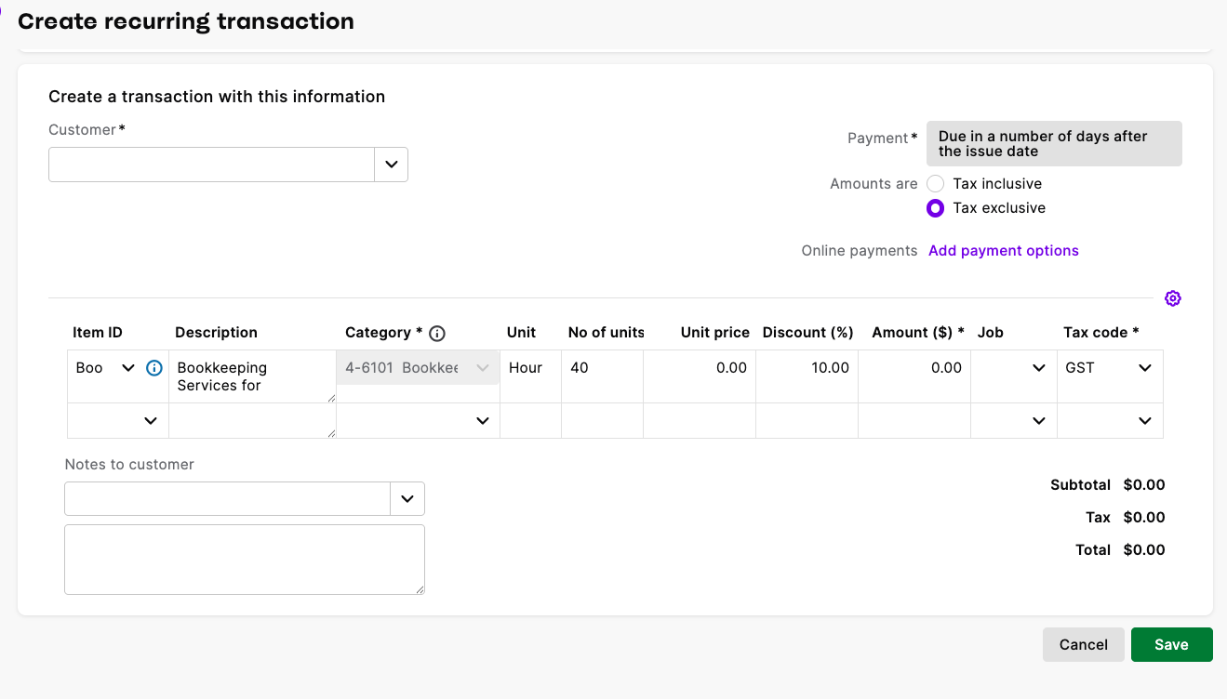Image resolution: width=1227 pixels, height=699 pixels.
Task: Click the Category header info icon
Action: [437, 333]
